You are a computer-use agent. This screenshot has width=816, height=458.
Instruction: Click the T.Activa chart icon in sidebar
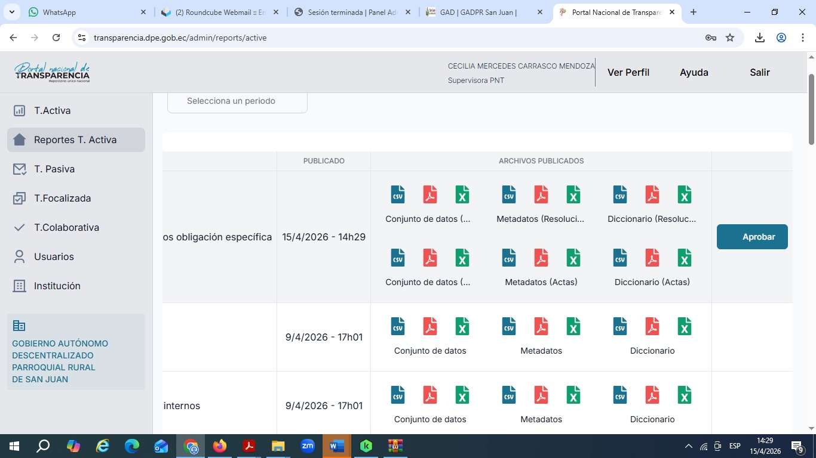pyautogui.click(x=20, y=111)
